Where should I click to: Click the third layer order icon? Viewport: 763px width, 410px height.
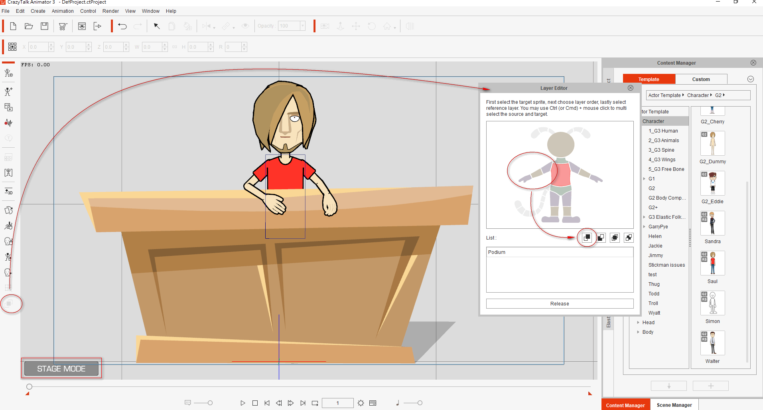615,238
